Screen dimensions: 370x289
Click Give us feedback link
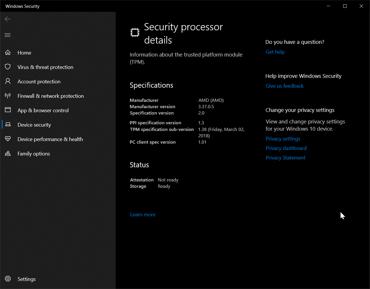pos(285,86)
